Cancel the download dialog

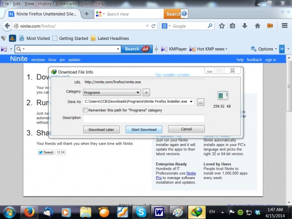coord(186,129)
